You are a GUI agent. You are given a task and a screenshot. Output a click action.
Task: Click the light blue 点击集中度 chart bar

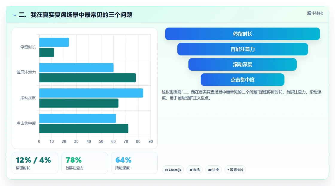pyautogui.click(x=77, y=118)
